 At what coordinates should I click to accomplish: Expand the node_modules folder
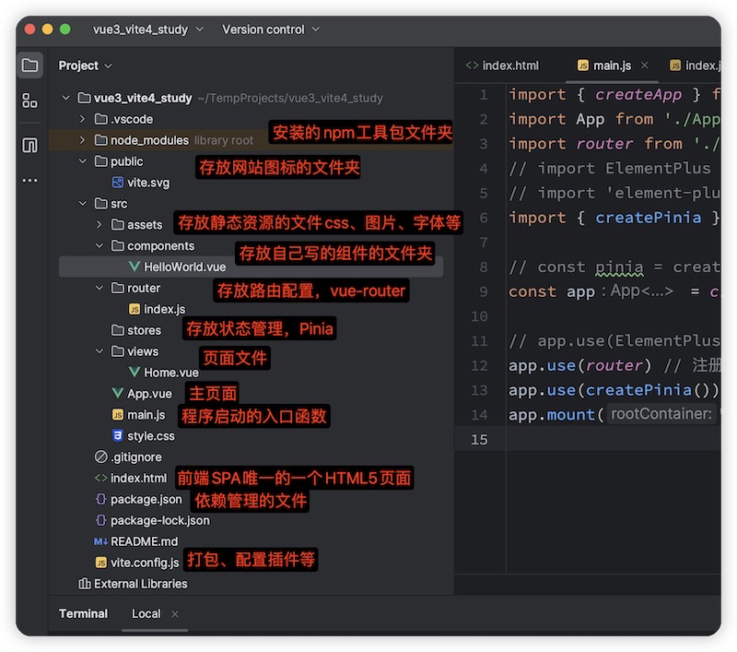(82, 140)
